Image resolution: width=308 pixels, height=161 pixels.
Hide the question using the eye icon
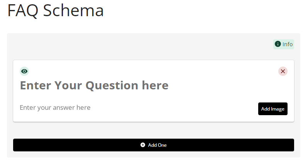24,71
